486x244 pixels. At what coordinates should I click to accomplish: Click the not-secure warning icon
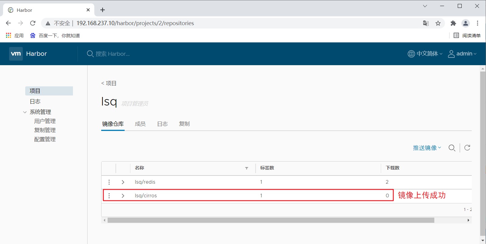(48, 23)
